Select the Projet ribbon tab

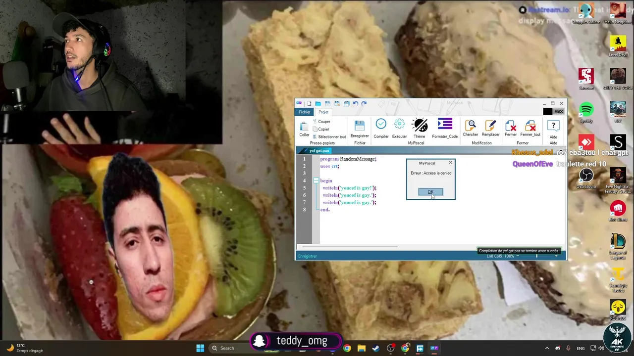(x=323, y=112)
